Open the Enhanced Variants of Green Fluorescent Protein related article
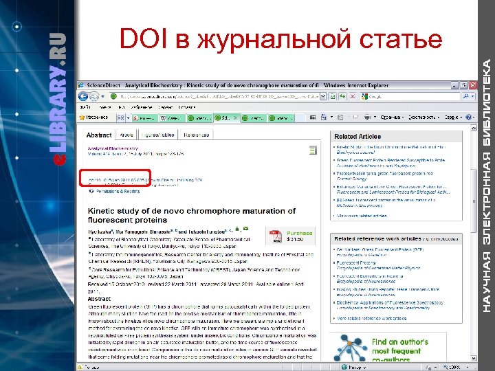 point(391,187)
